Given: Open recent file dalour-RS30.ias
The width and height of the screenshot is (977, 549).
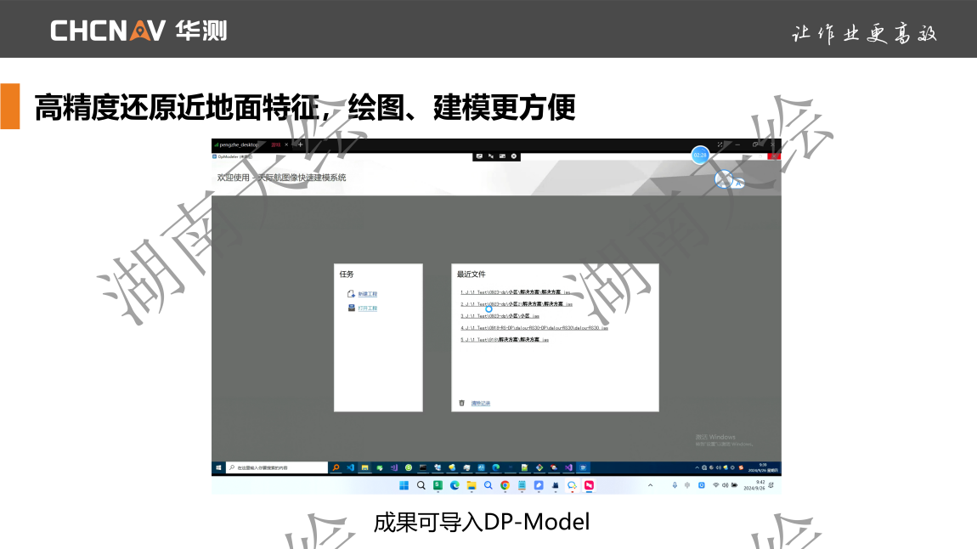Looking at the screenshot, I should pyautogui.click(x=535, y=327).
